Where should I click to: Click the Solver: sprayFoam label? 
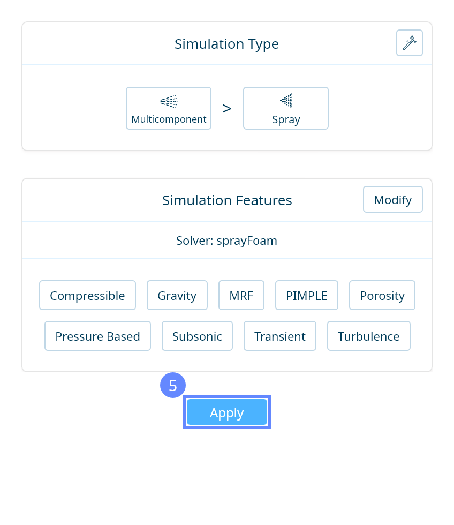(226, 241)
